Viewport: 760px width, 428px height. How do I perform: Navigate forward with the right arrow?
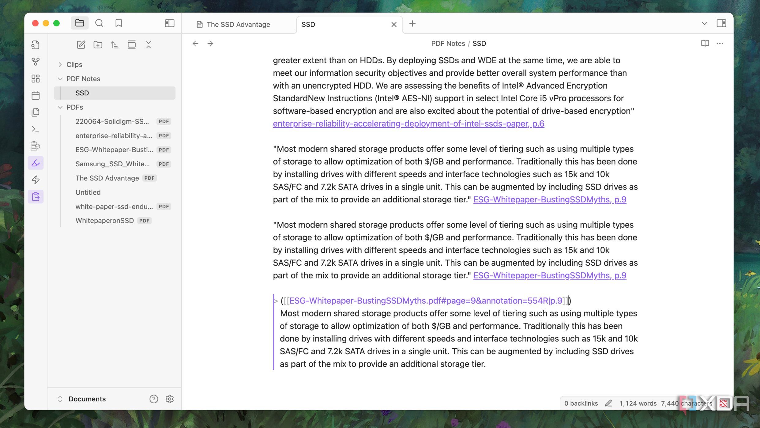point(210,43)
